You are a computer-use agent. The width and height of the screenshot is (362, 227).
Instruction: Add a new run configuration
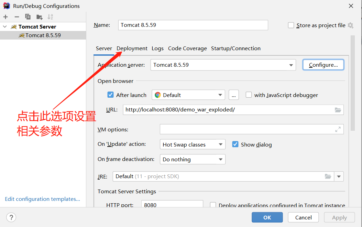(x=6, y=17)
